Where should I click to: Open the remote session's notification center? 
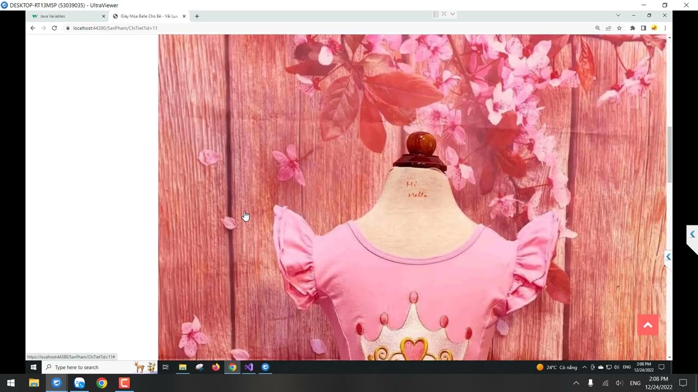pyautogui.click(x=661, y=367)
